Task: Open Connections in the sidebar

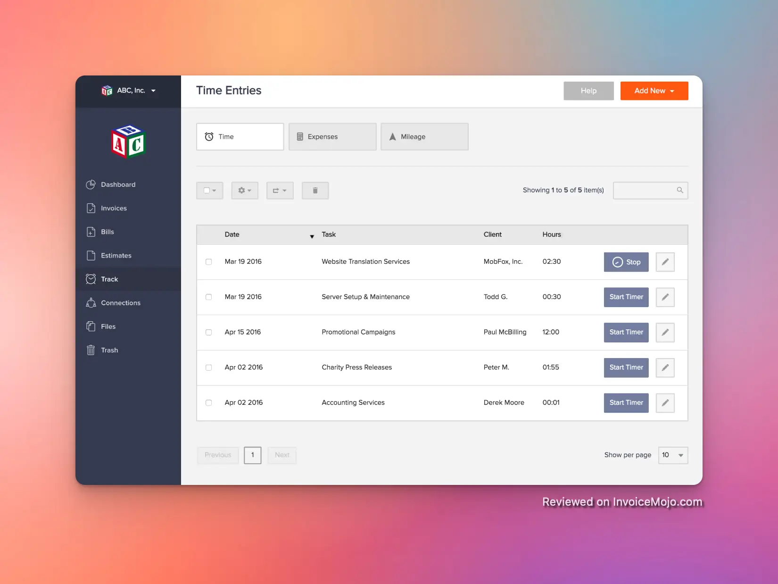Action: point(120,303)
